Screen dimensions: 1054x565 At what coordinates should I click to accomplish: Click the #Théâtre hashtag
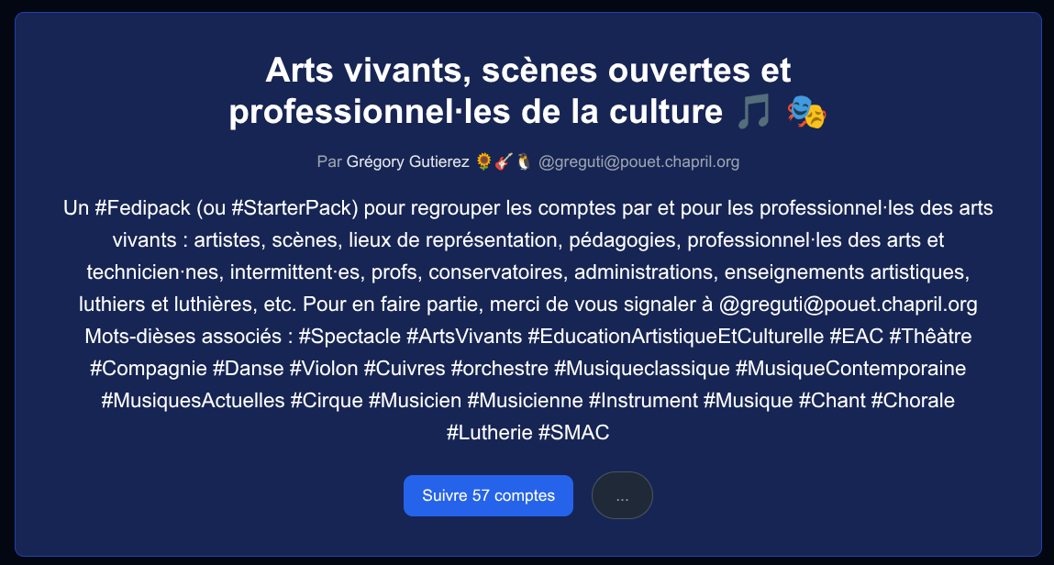point(930,336)
